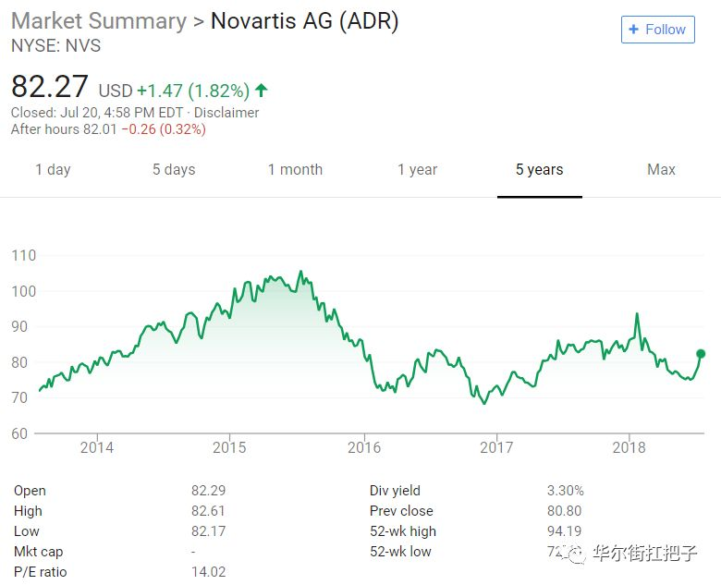Image resolution: width=721 pixels, height=585 pixels.
Task: Click the NYSE: NVS ticker text
Action: 56,46
